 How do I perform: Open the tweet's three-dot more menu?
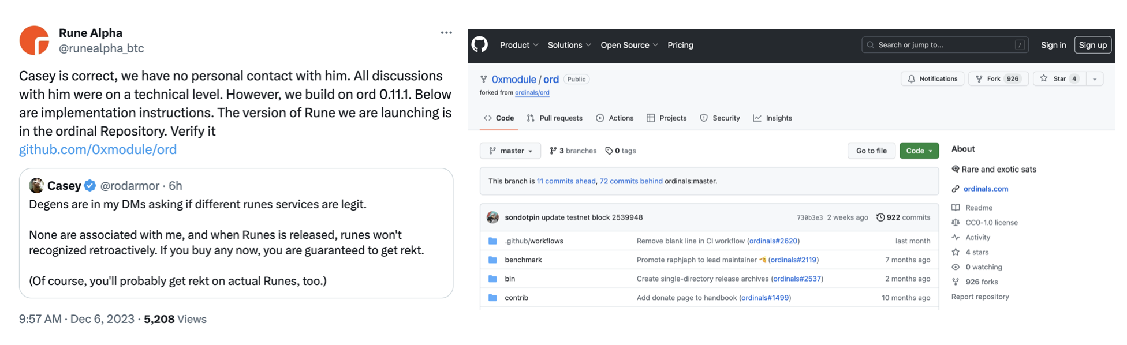(x=446, y=33)
